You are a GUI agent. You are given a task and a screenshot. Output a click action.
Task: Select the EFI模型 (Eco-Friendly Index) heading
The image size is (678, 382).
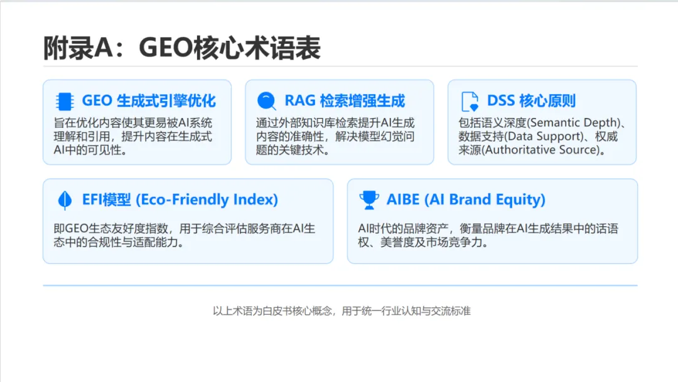click(x=180, y=200)
